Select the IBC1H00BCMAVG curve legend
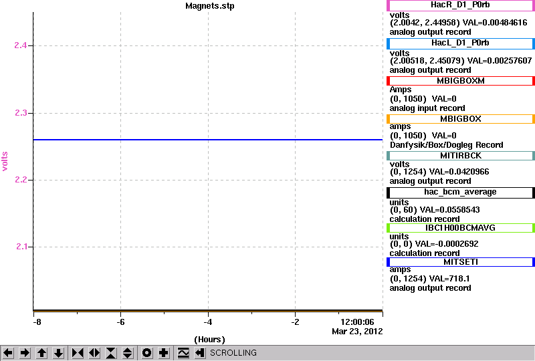 click(x=460, y=228)
